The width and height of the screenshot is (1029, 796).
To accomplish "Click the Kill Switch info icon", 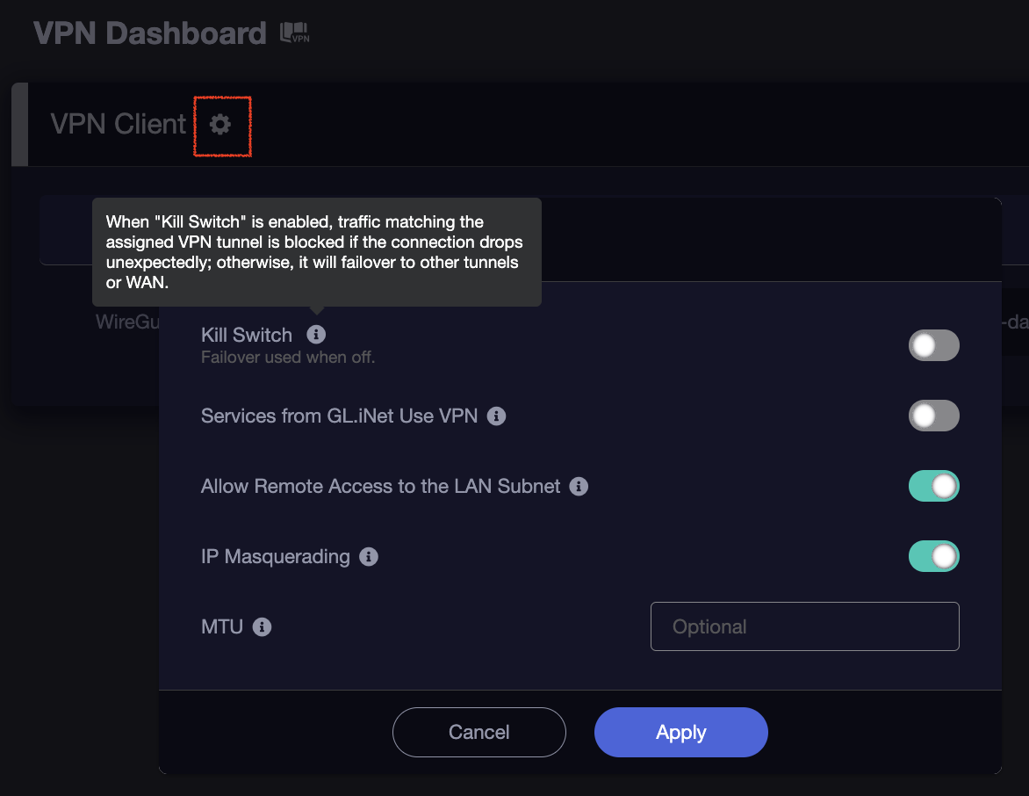I will point(316,334).
